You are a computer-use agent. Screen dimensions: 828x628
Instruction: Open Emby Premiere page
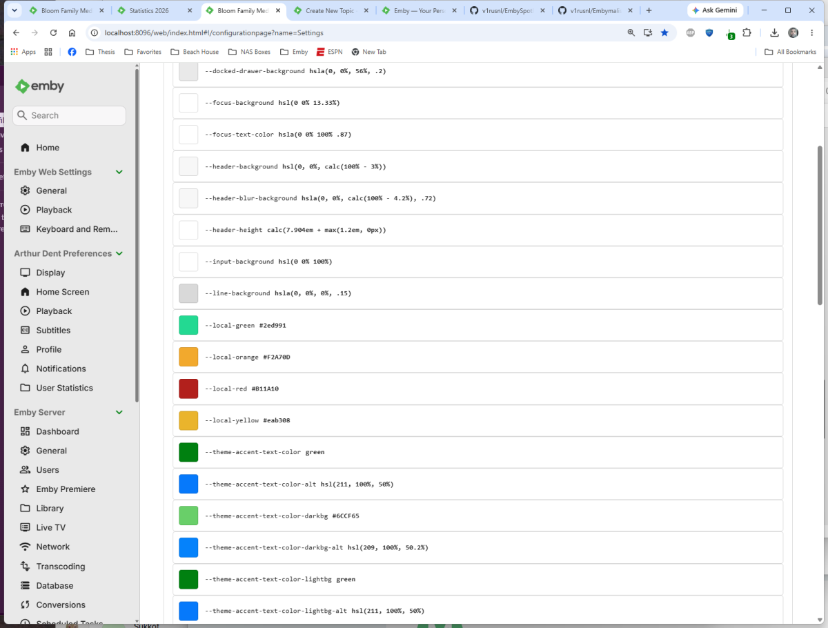click(x=66, y=489)
